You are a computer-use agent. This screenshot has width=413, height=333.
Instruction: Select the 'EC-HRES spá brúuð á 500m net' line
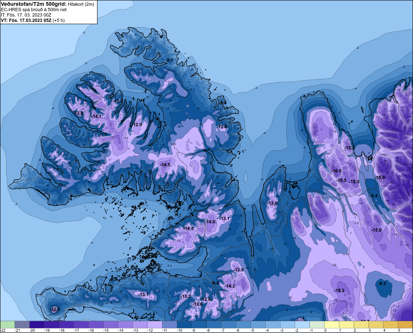[x=34, y=10]
